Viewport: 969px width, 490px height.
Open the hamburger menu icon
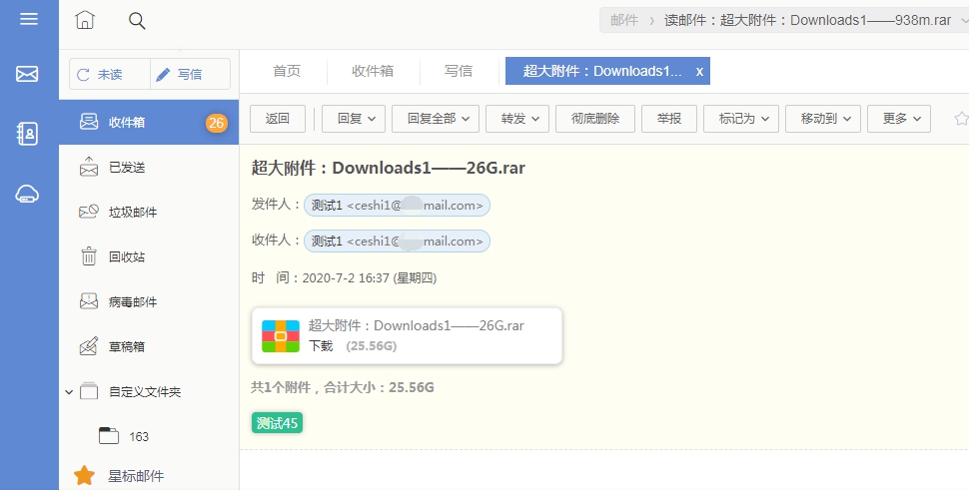point(28,20)
